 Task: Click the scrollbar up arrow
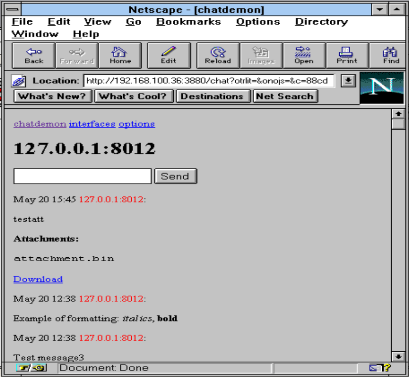pos(398,114)
